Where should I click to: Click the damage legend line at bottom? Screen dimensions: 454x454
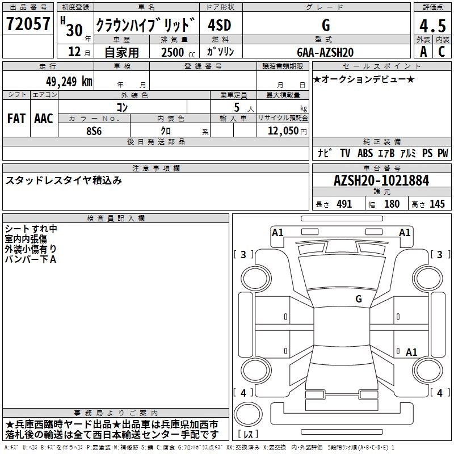tap(199, 448)
